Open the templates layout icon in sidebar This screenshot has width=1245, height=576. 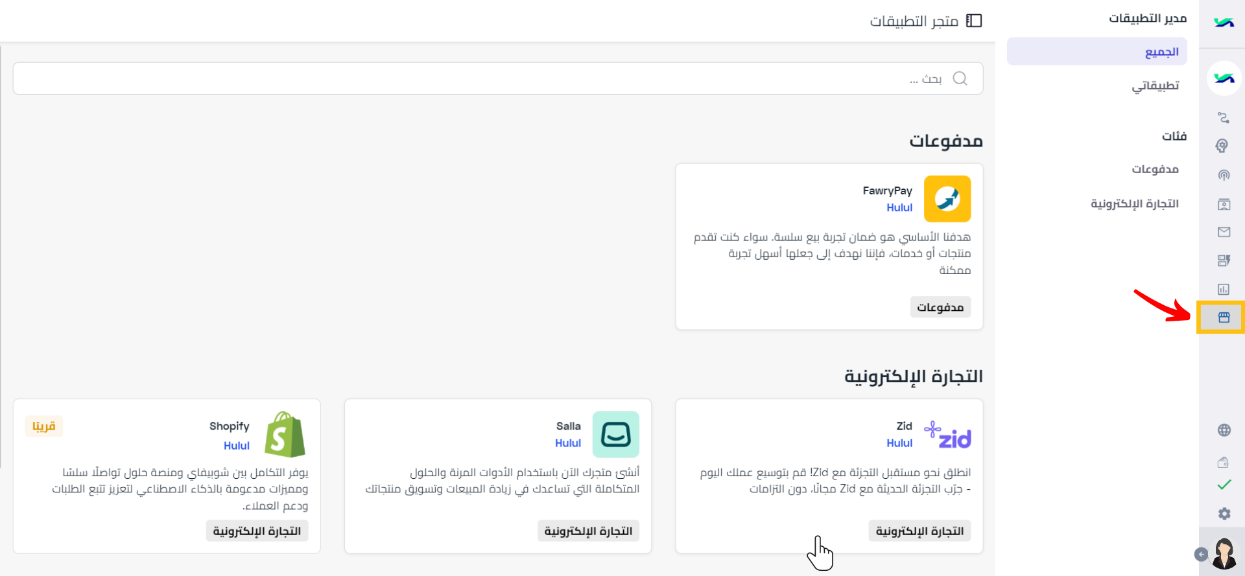(x=1224, y=260)
